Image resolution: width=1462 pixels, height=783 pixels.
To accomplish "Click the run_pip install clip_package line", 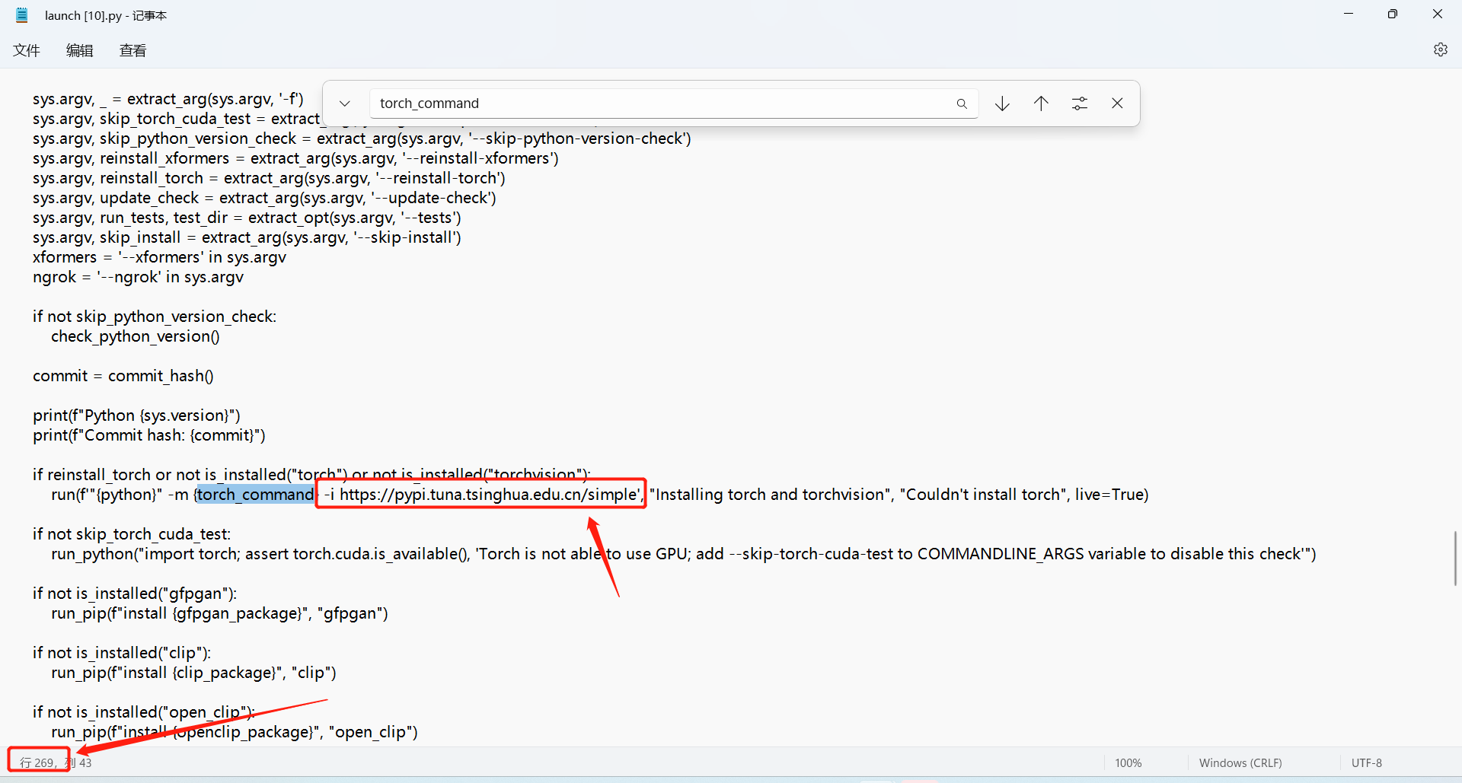I will [193, 673].
